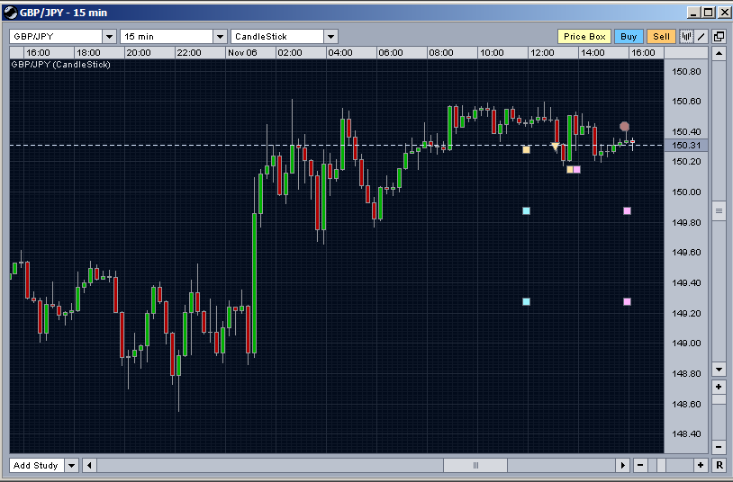Screen dimensions: 733x482
Task: Select the trend line drawing tool
Action: click(701, 37)
